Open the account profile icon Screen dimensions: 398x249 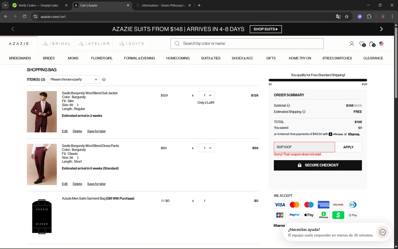pos(352,44)
